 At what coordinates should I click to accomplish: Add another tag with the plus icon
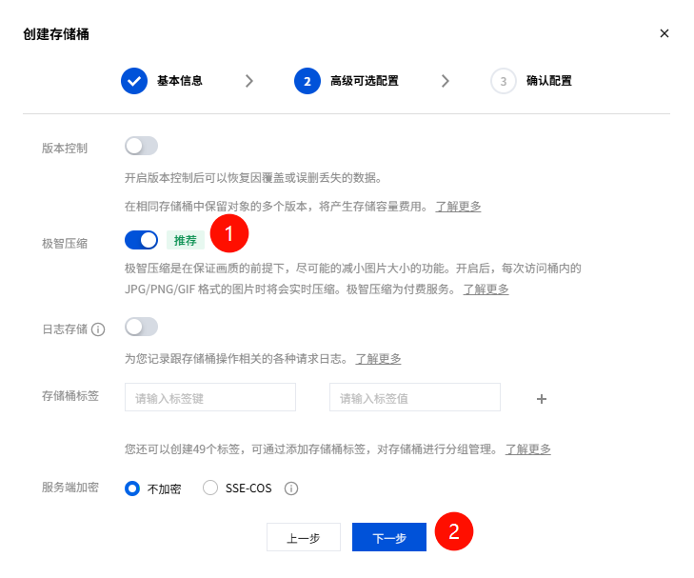pyautogui.click(x=542, y=399)
